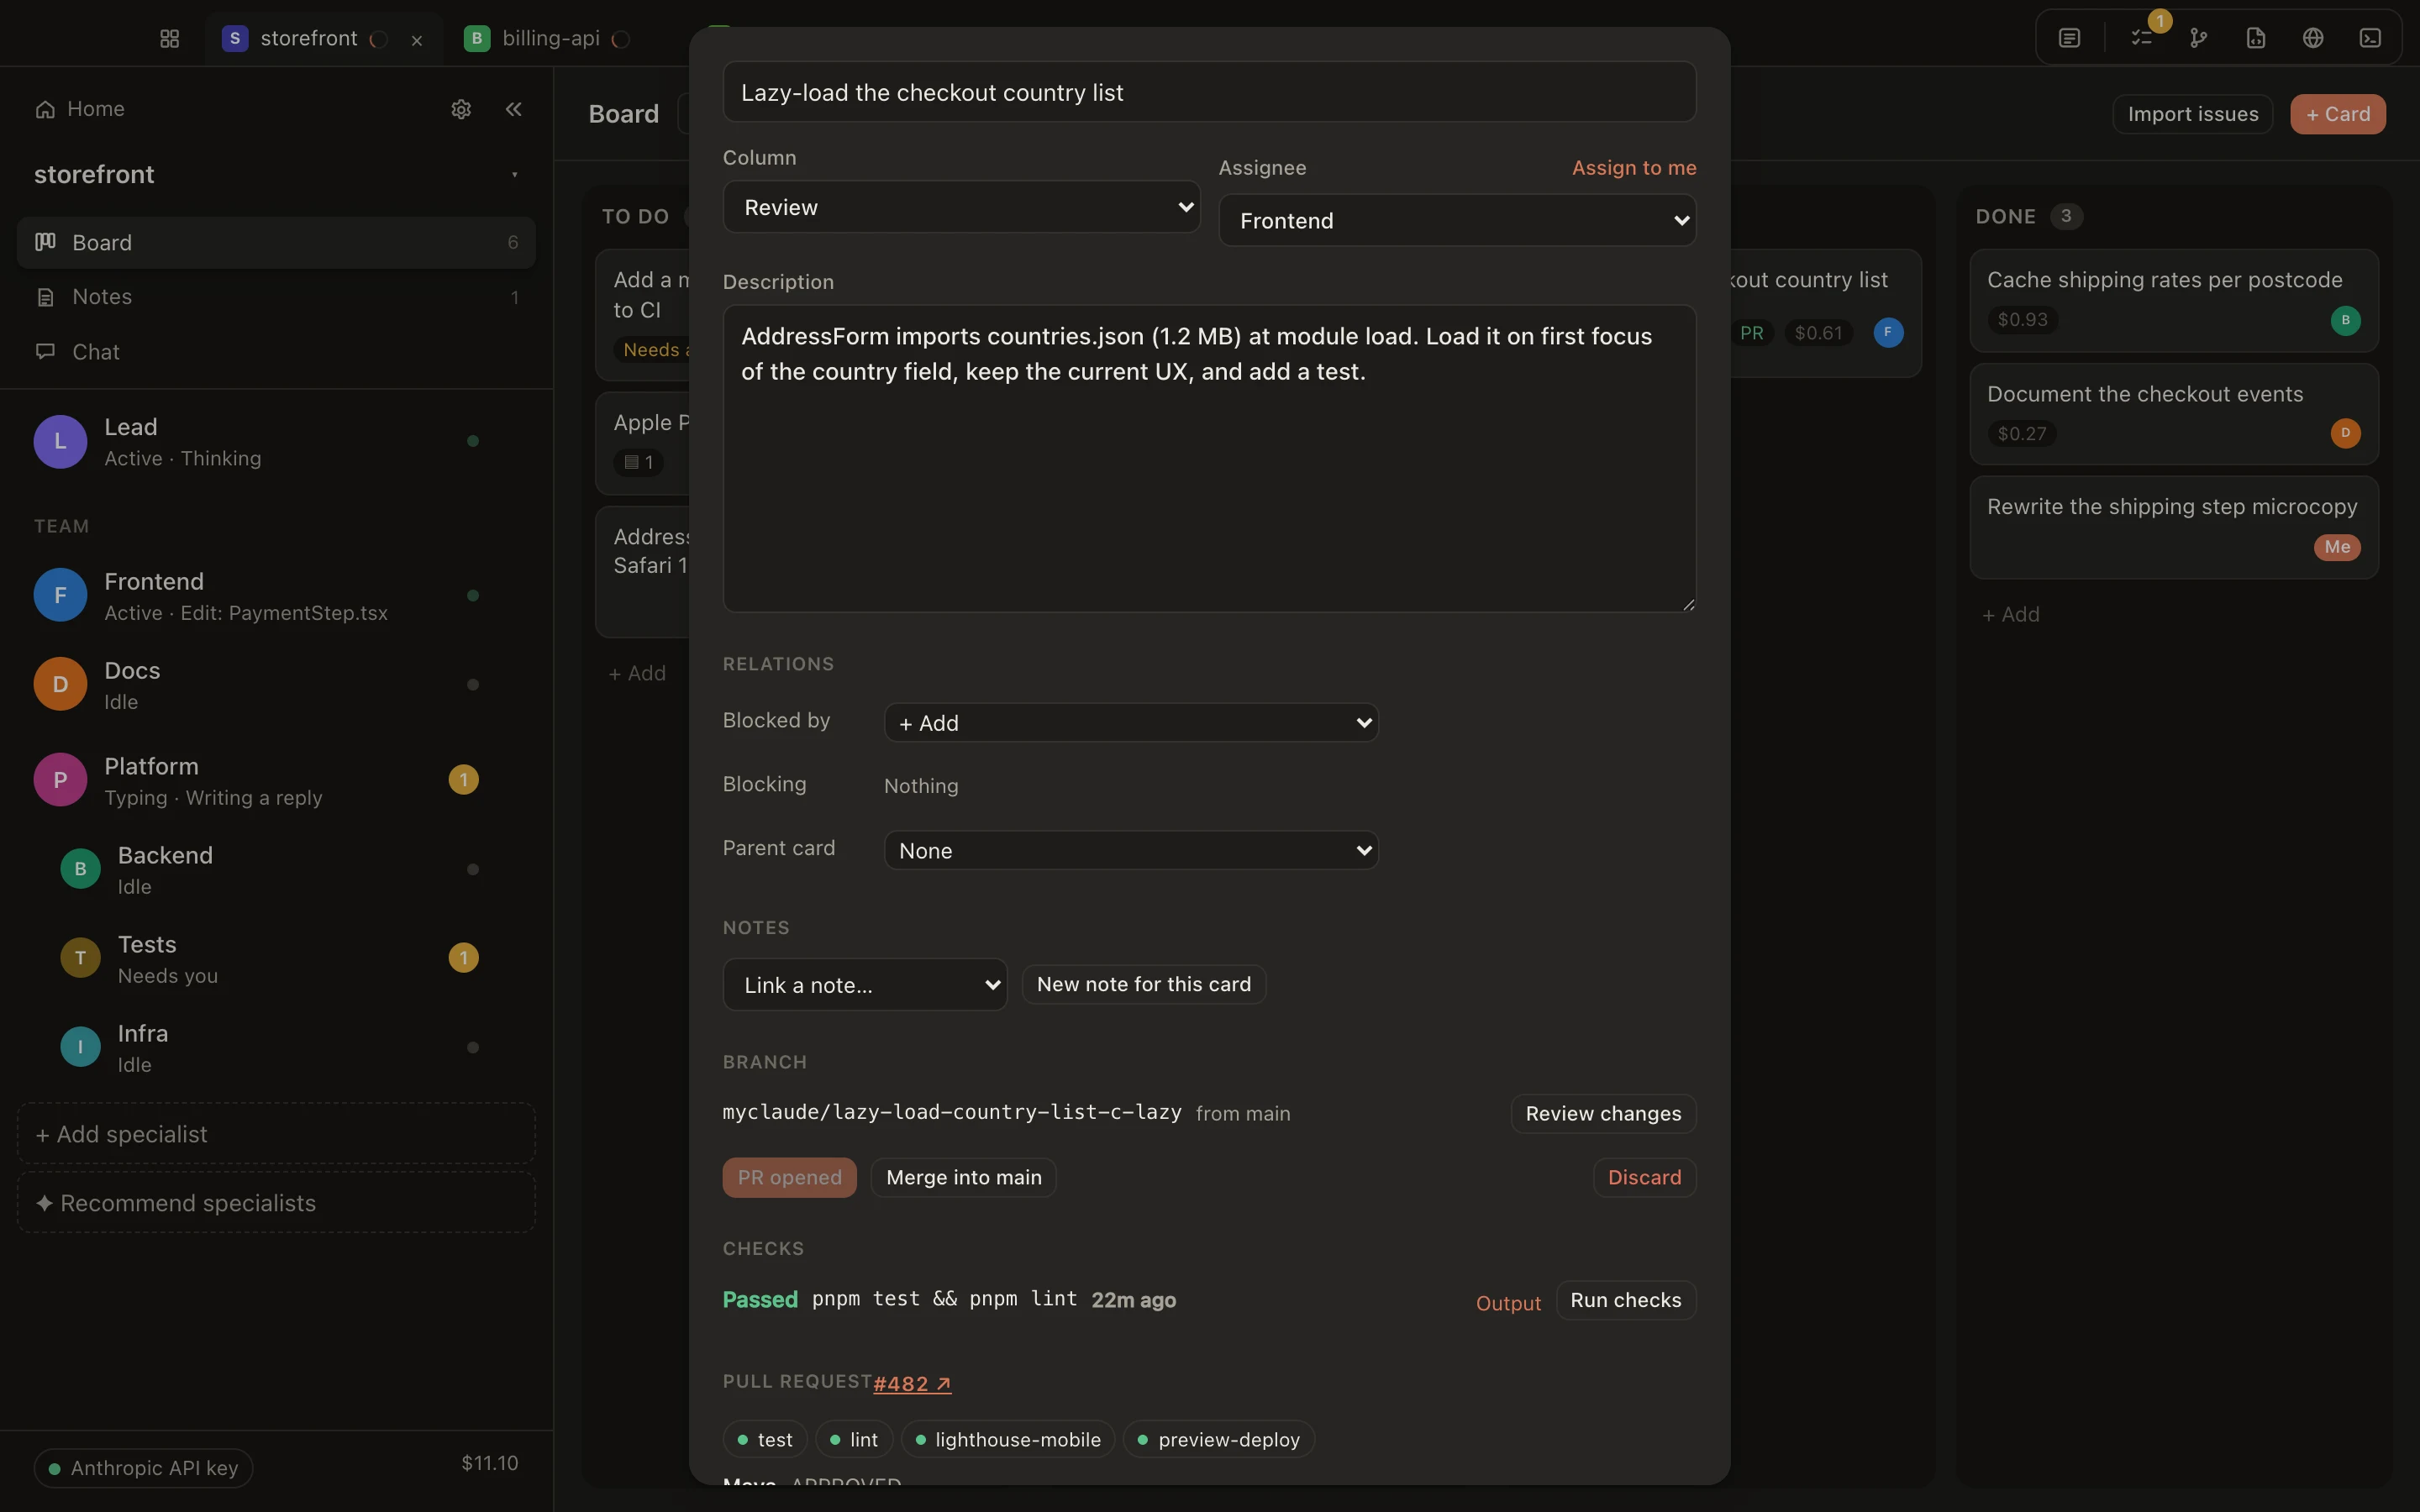This screenshot has height=1512, width=2420.
Task: Select Chat in the sidebar
Action: [x=276, y=352]
